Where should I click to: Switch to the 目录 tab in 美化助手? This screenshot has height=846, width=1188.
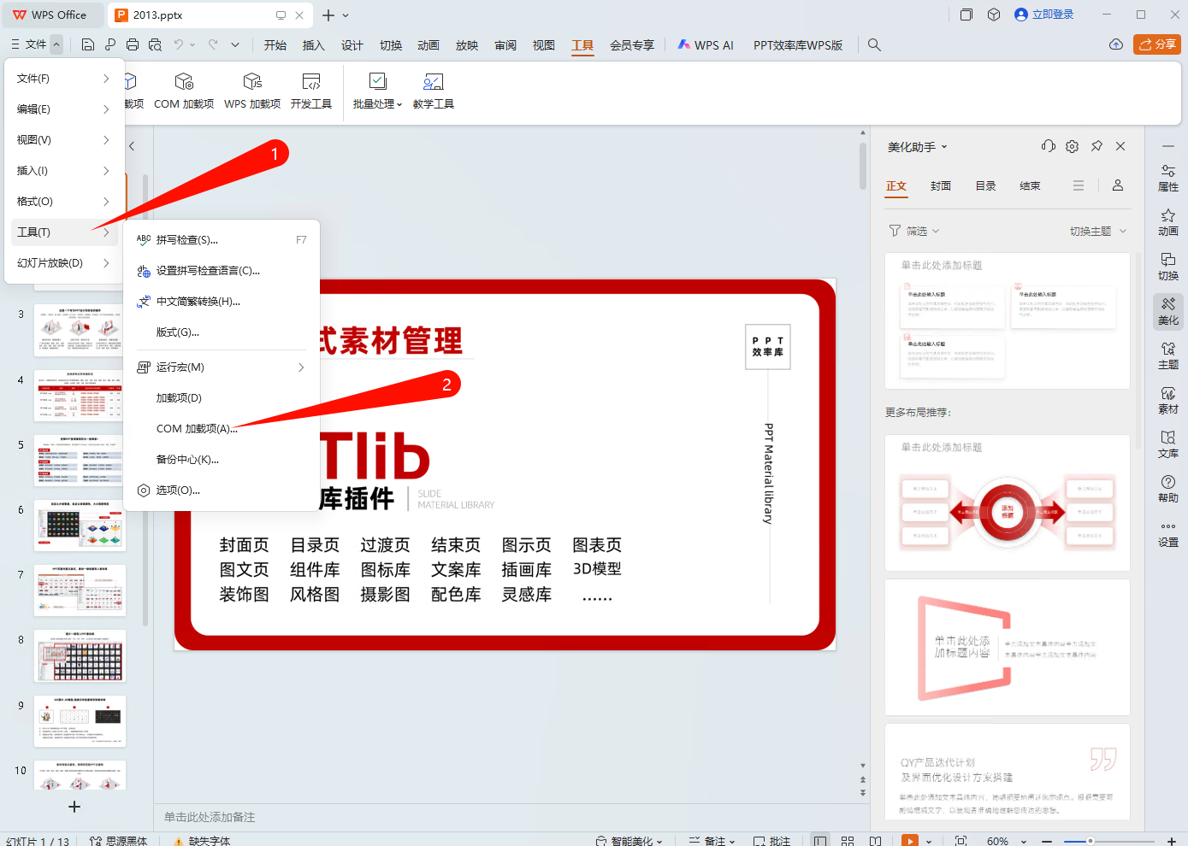pos(985,185)
